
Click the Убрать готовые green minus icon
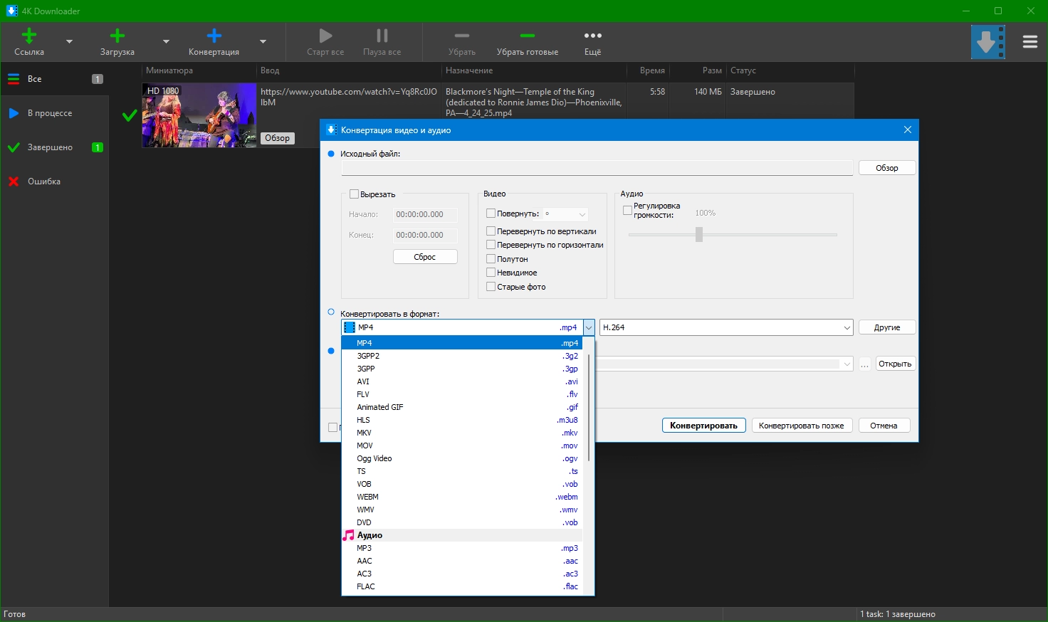(527, 36)
